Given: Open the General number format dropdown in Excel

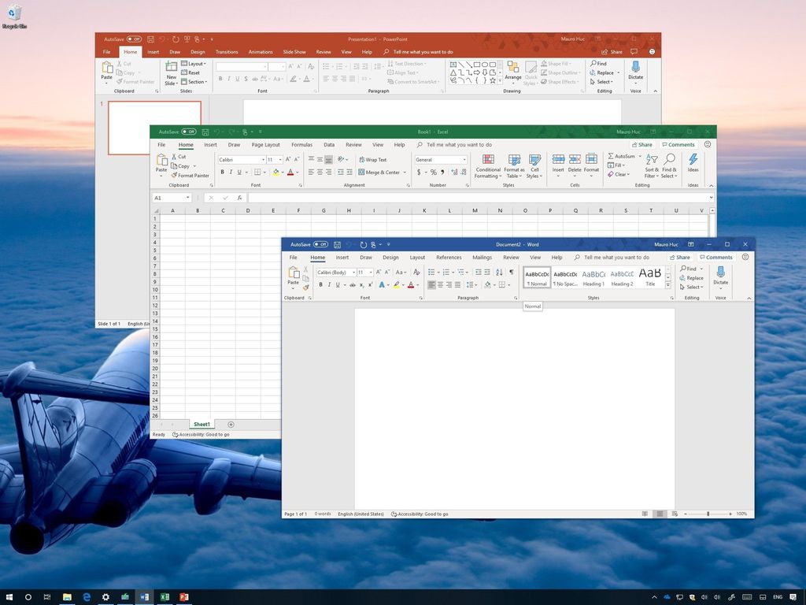Looking at the screenshot, I should 464,159.
